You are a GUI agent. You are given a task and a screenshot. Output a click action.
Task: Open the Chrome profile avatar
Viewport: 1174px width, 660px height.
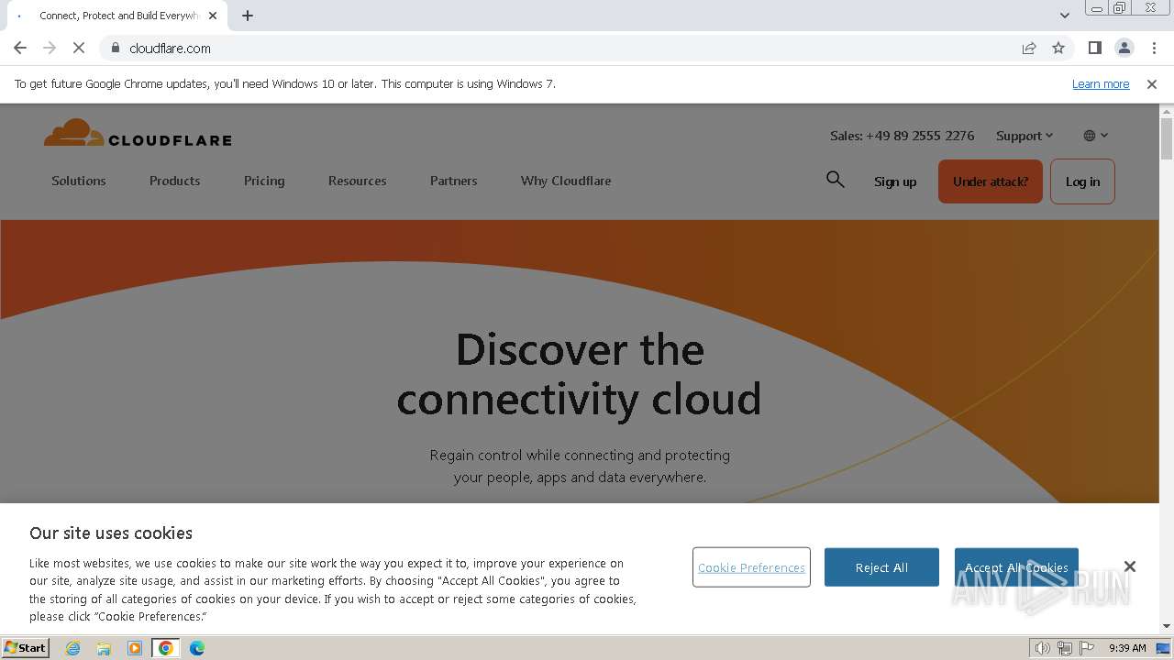point(1124,48)
